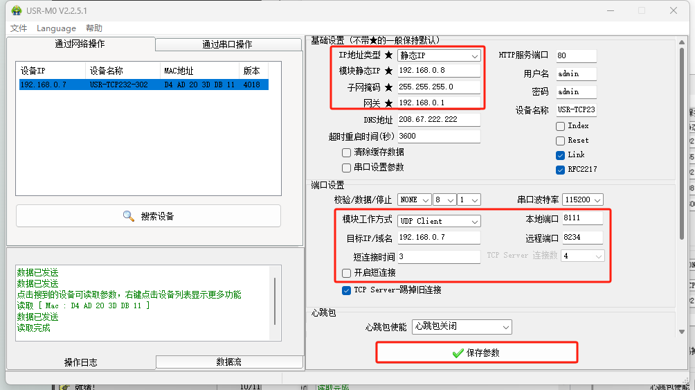This screenshot has width=695, height=390.
Task: Click 子网掩码 field 255.255.255.0
Action: 439,87
